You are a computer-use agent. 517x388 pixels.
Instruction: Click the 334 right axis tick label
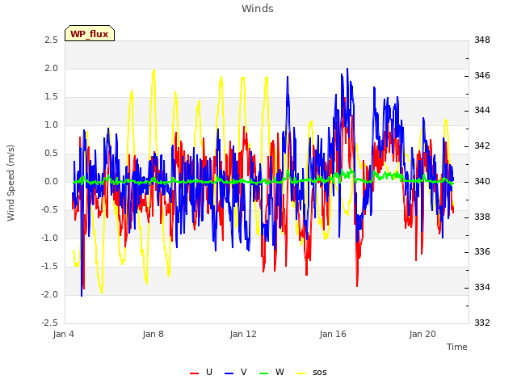tap(482, 288)
